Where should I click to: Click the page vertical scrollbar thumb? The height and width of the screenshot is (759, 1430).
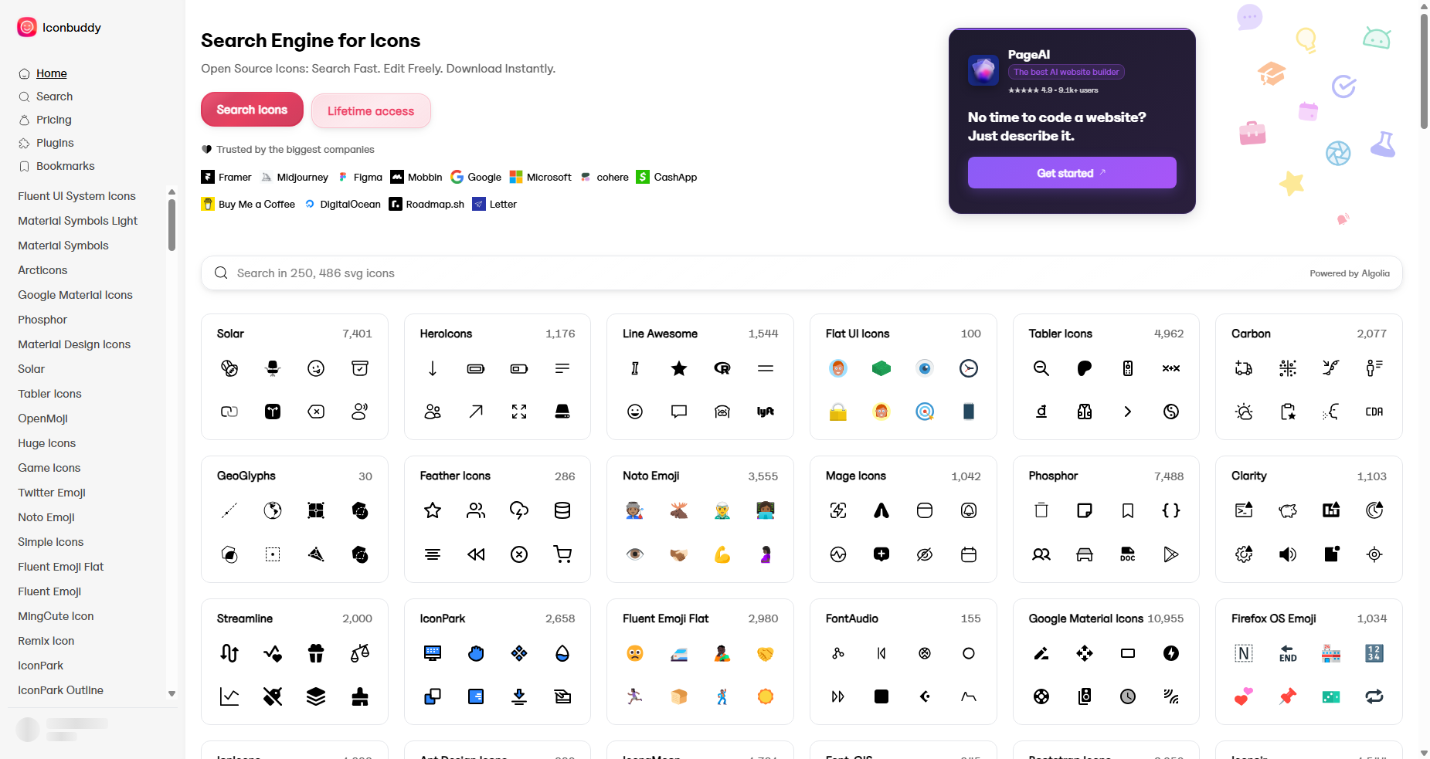[x=1424, y=71]
